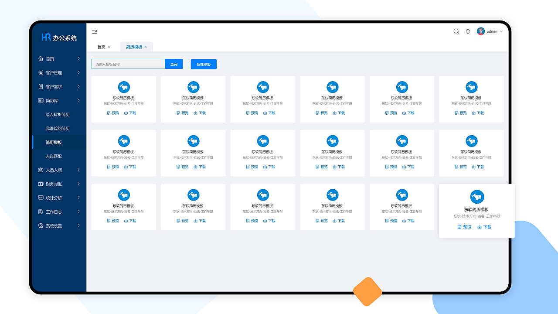Click 下载 on the enlarged template card
The width and height of the screenshot is (558, 314).
pyautogui.click(x=484, y=227)
